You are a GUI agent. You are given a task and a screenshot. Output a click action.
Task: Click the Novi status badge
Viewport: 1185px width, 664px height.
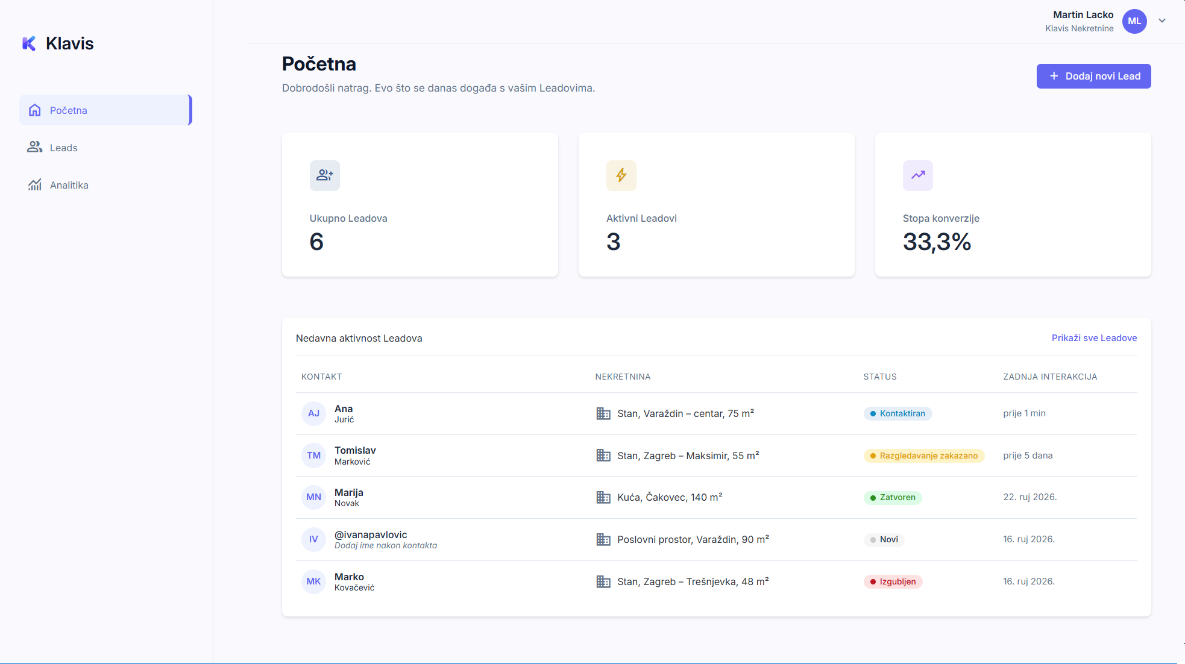pyautogui.click(x=884, y=539)
